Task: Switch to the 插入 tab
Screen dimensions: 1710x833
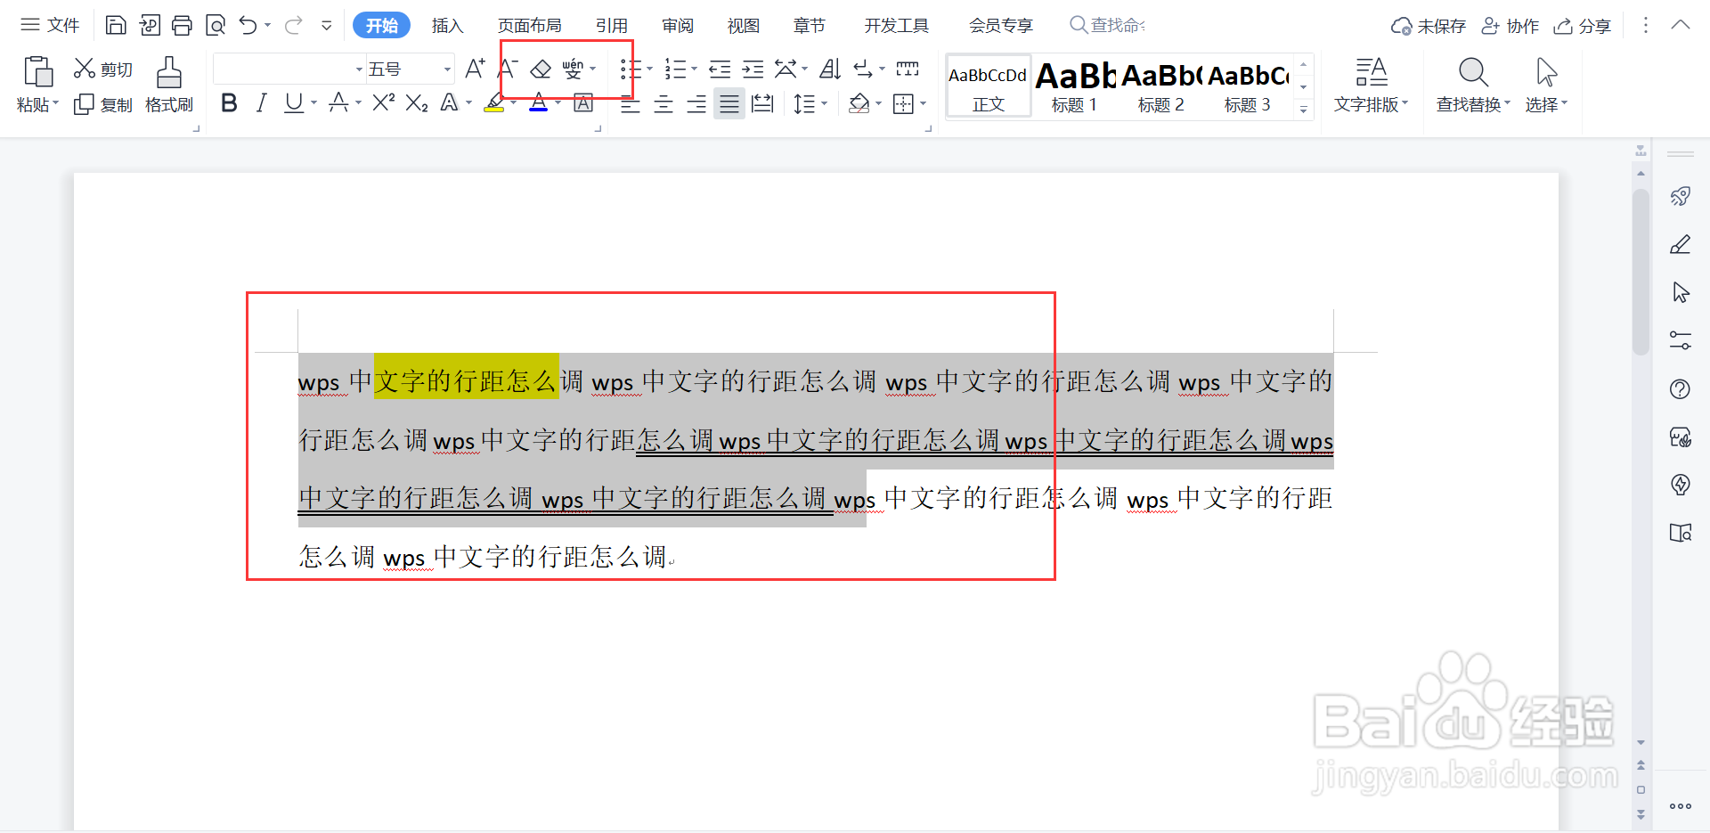Action: pyautogui.click(x=447, y=26)
